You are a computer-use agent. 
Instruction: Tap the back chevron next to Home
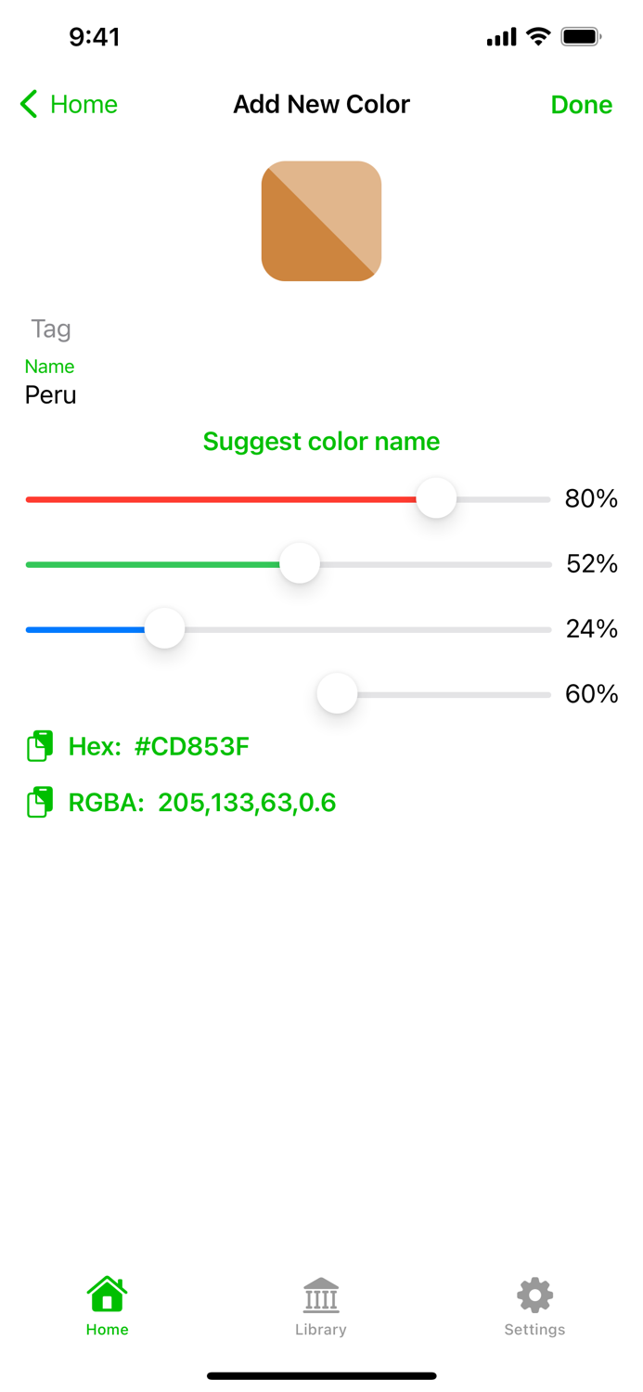click(28, 104)
